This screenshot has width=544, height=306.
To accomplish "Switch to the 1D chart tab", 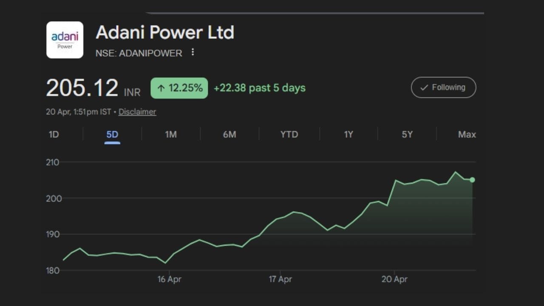I will 54,135.
